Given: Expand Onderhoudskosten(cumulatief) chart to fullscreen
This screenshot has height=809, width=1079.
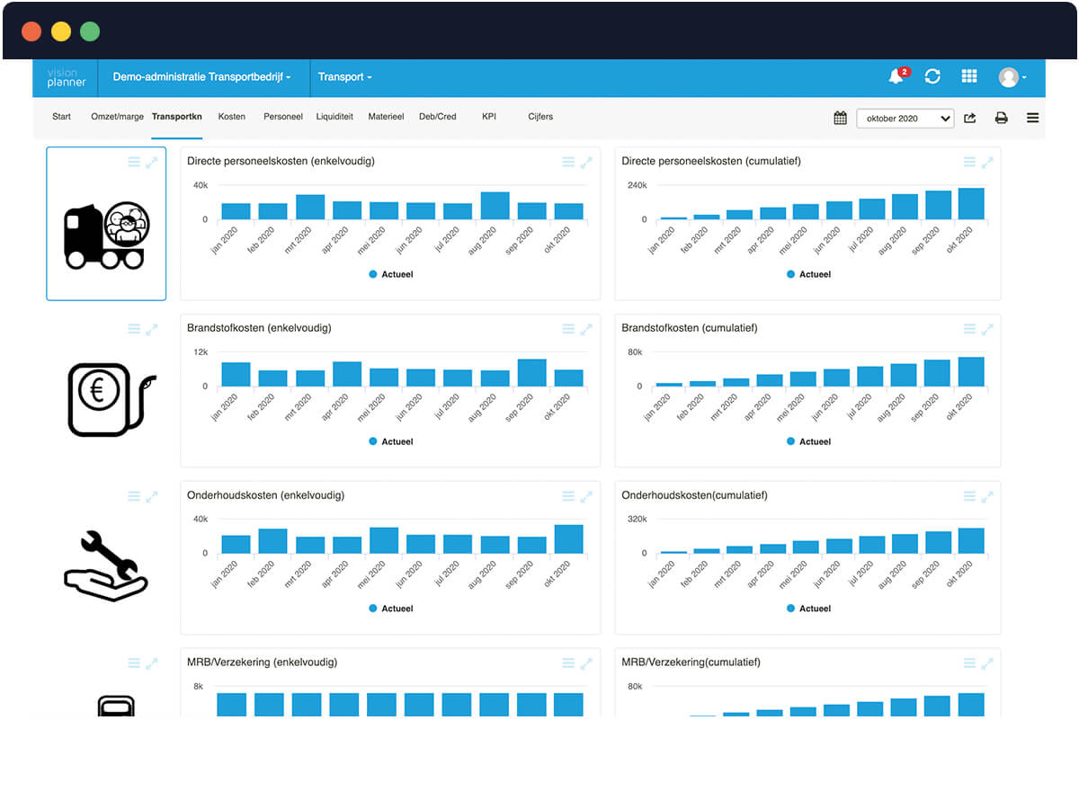Looking at the screenshot, I should [x=987, y=496].
